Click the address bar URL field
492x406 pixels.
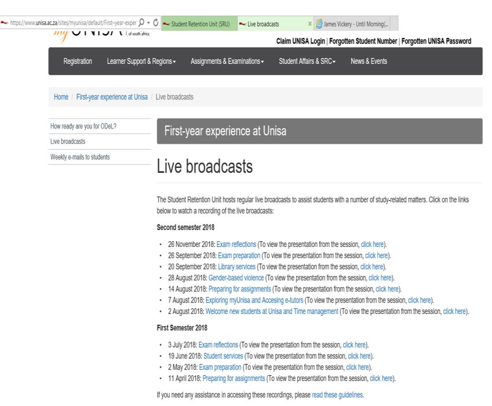73,23
